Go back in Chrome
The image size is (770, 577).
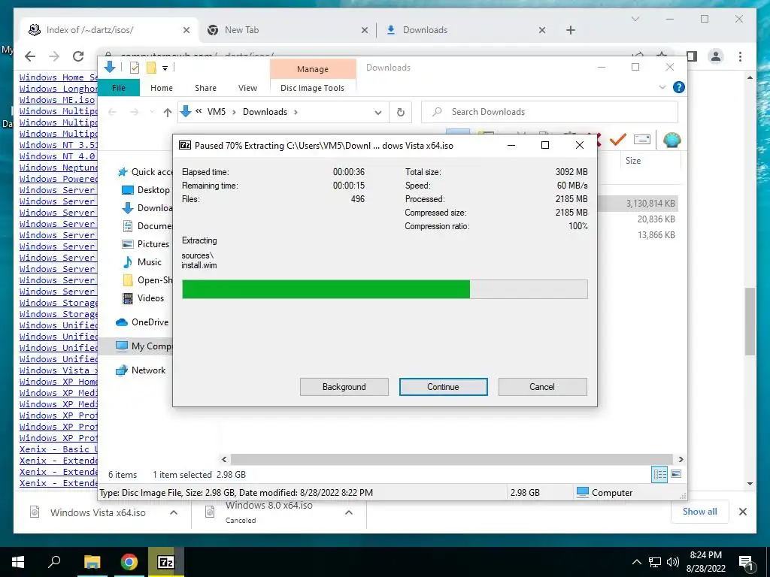(30, 56)
